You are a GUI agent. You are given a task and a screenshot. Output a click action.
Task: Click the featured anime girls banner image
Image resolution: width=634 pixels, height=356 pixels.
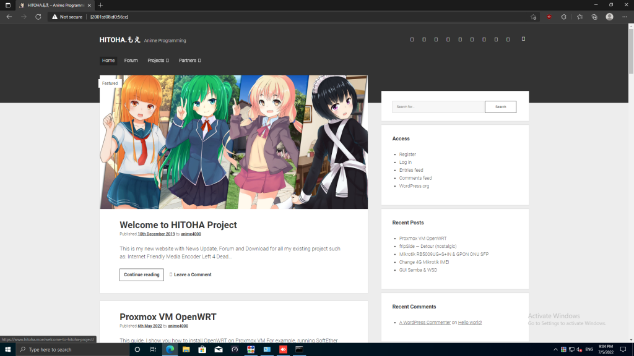click(233, 142)
